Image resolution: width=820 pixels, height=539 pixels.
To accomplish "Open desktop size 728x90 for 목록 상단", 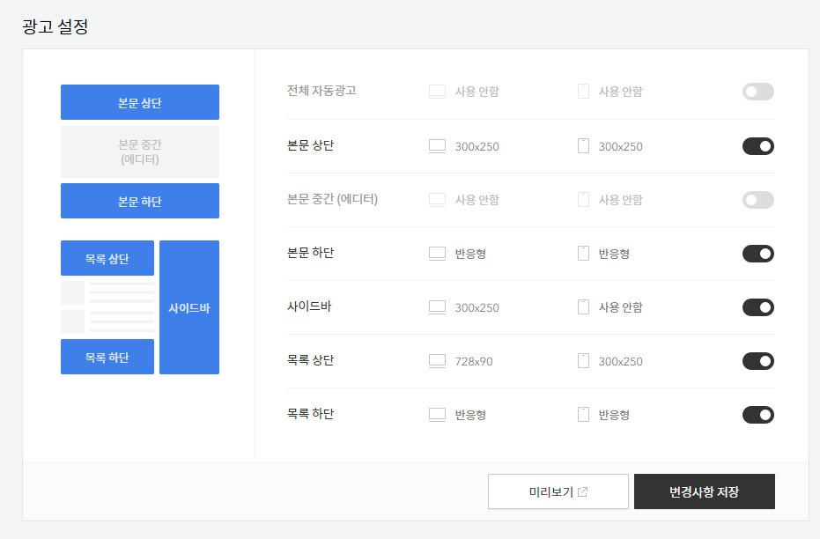I will (x=473, y=362).
